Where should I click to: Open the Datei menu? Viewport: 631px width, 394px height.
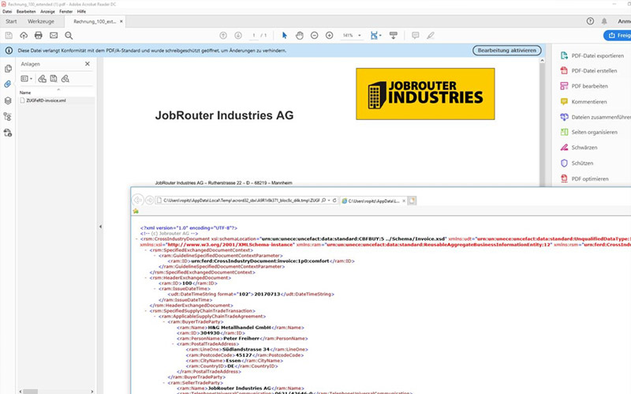pyautogui.click(x=7, y=12)
